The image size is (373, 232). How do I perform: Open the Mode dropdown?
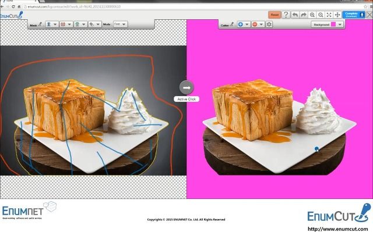click(x=121, y=24)
